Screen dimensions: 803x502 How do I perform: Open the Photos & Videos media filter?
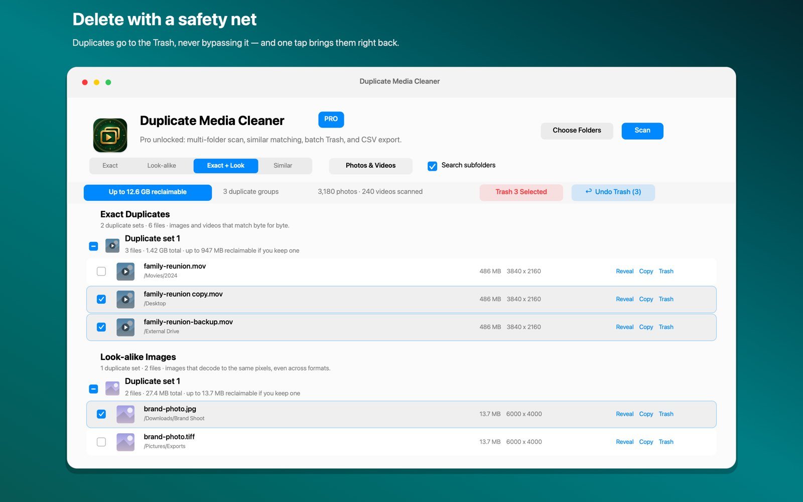[x=370, y=166]
